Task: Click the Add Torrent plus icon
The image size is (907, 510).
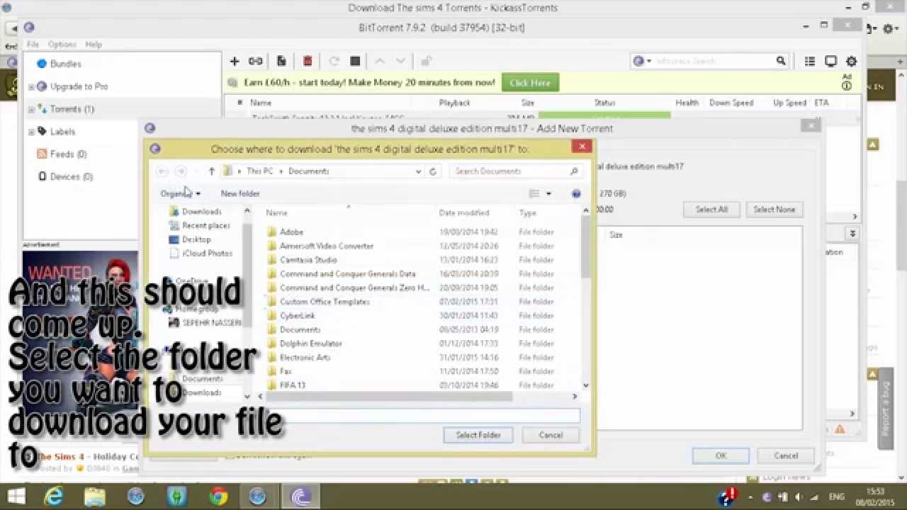Action: [235, 61]
